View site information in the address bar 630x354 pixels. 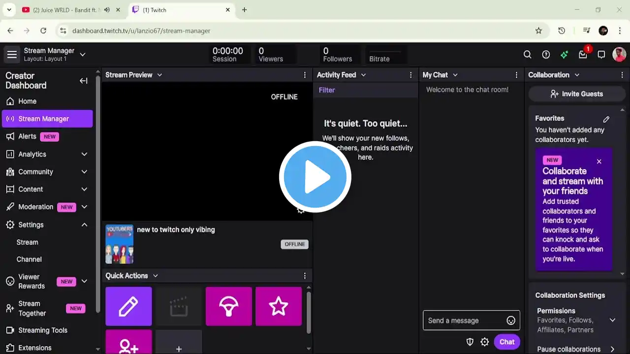tap(63, 30)
